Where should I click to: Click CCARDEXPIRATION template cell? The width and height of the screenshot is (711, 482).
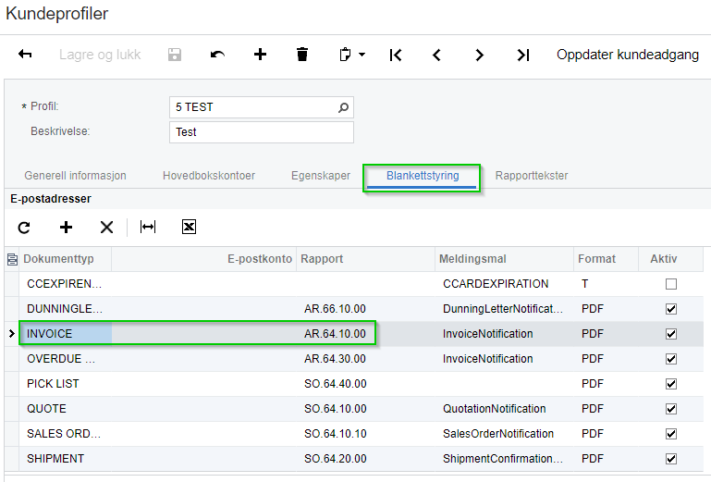click(504, 284)
